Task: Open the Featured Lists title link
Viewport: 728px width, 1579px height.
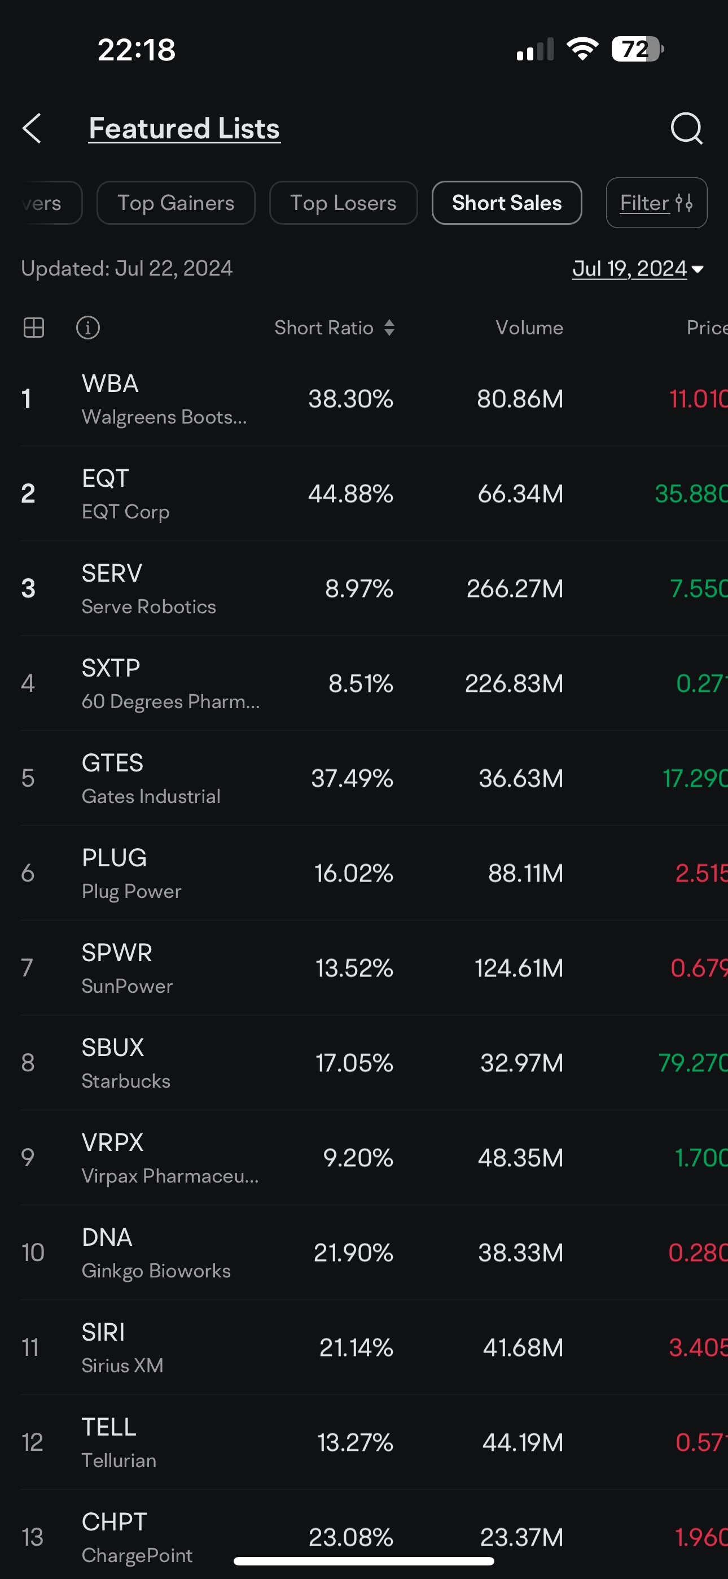Action: [185, 128]
